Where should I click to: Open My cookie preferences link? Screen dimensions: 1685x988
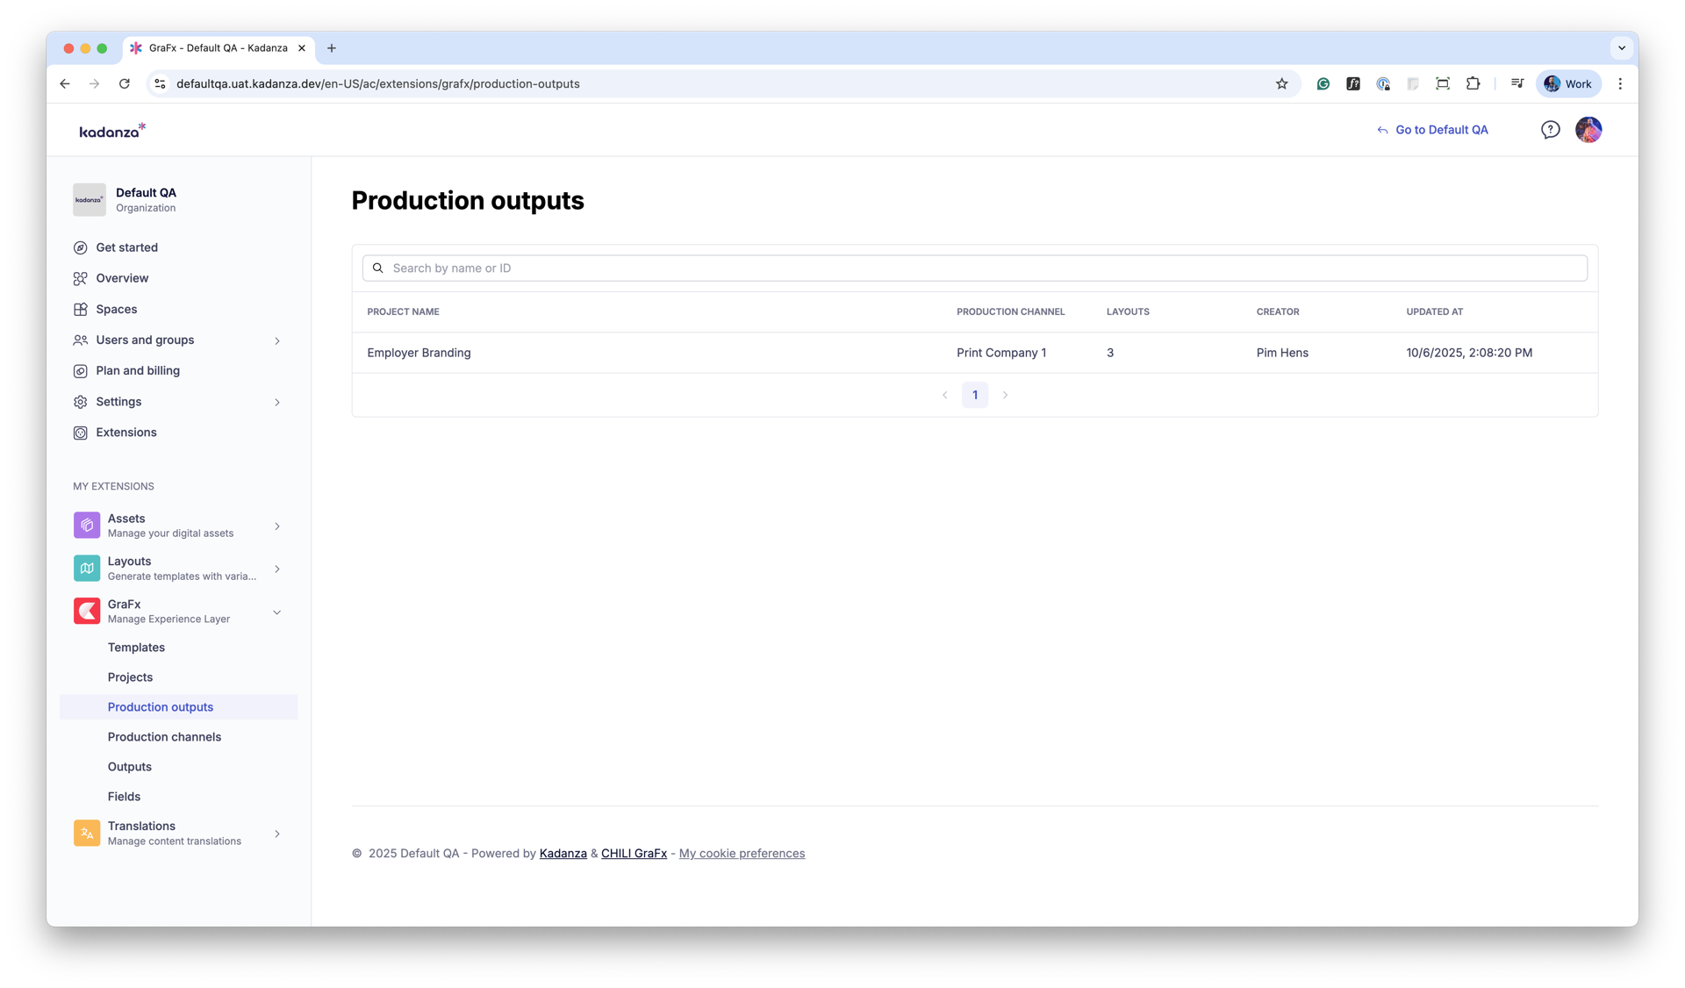pos(742,854)
